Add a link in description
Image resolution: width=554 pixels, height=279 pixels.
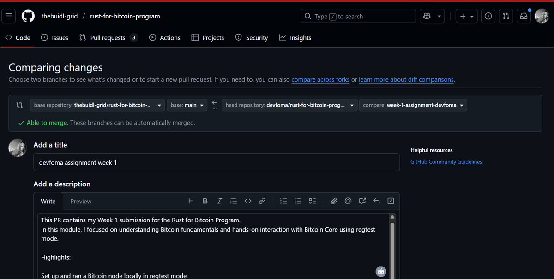click(x=262, y=201)
